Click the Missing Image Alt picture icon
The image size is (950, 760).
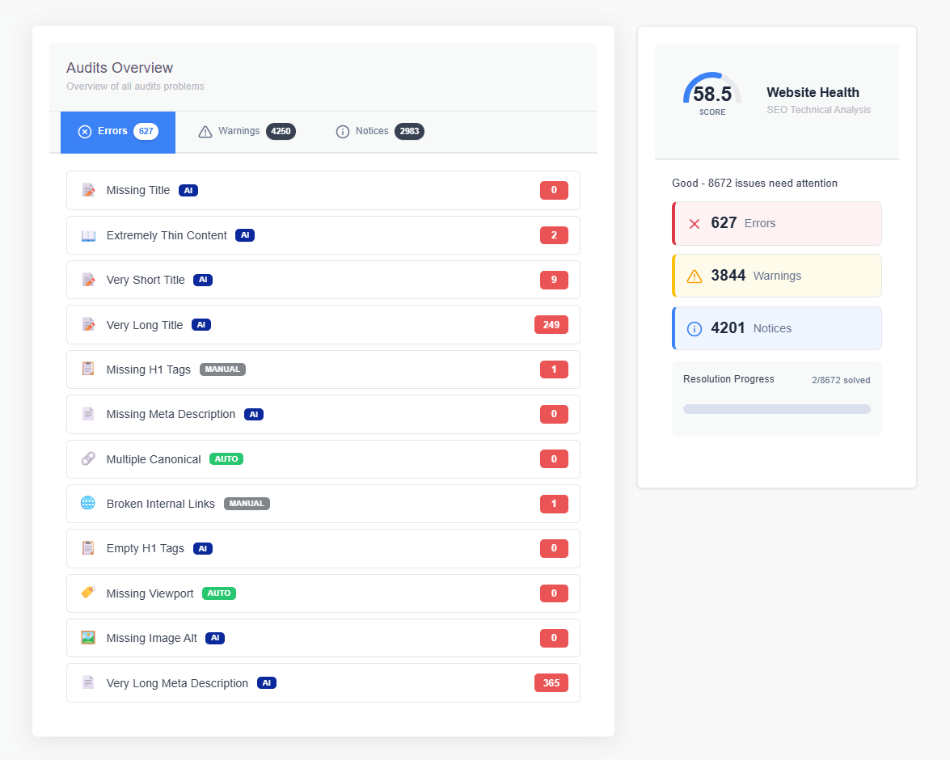87,637
